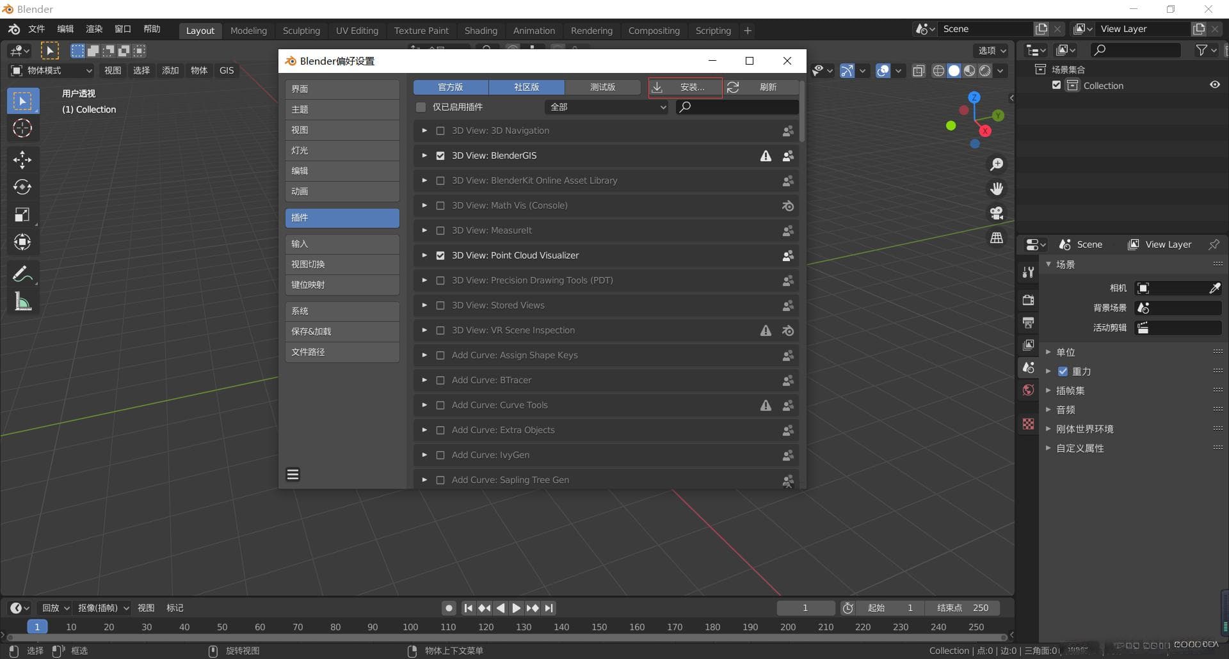Open the 文件 menu

36,29
